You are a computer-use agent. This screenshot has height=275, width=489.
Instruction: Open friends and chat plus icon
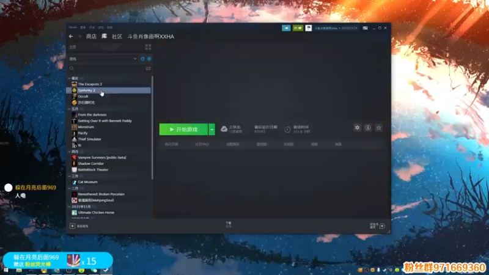(x=382, y=226)
